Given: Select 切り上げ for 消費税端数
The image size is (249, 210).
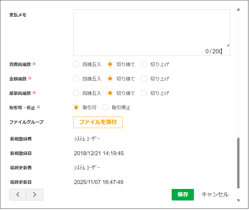Looking at the screenshot, I should [144, 64].
